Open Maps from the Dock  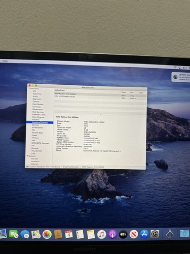pos(36,234)
